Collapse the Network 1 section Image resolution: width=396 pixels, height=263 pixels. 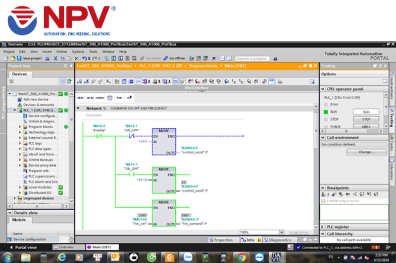[78, 108]
